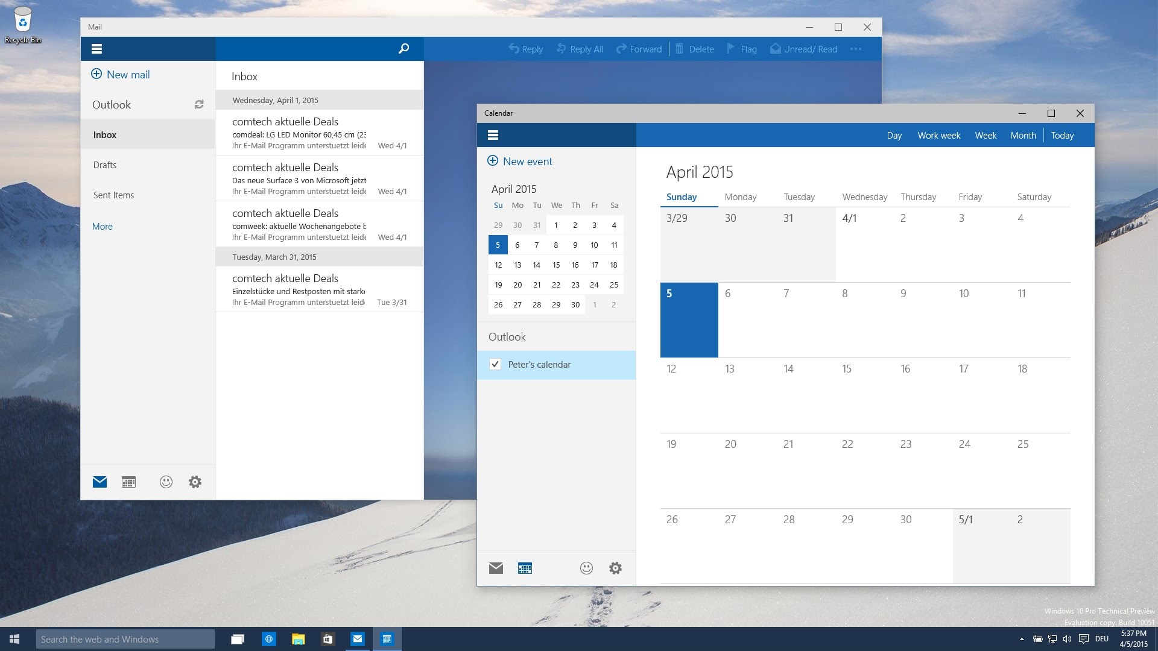Open Drafts folder in Mail
The width and height of the screenshot is (1158, 651).
pos(105,165)
